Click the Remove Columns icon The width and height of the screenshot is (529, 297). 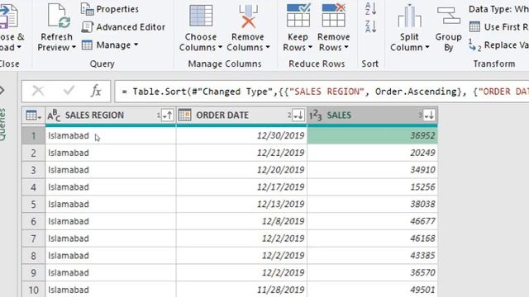point(248,16)
